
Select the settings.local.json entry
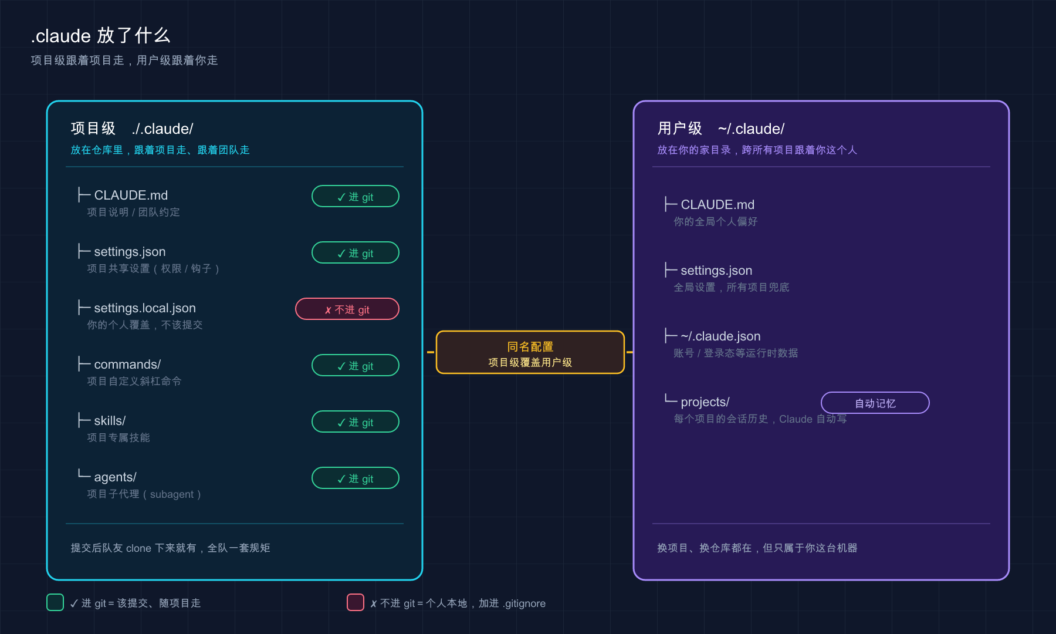coord(145,308)
